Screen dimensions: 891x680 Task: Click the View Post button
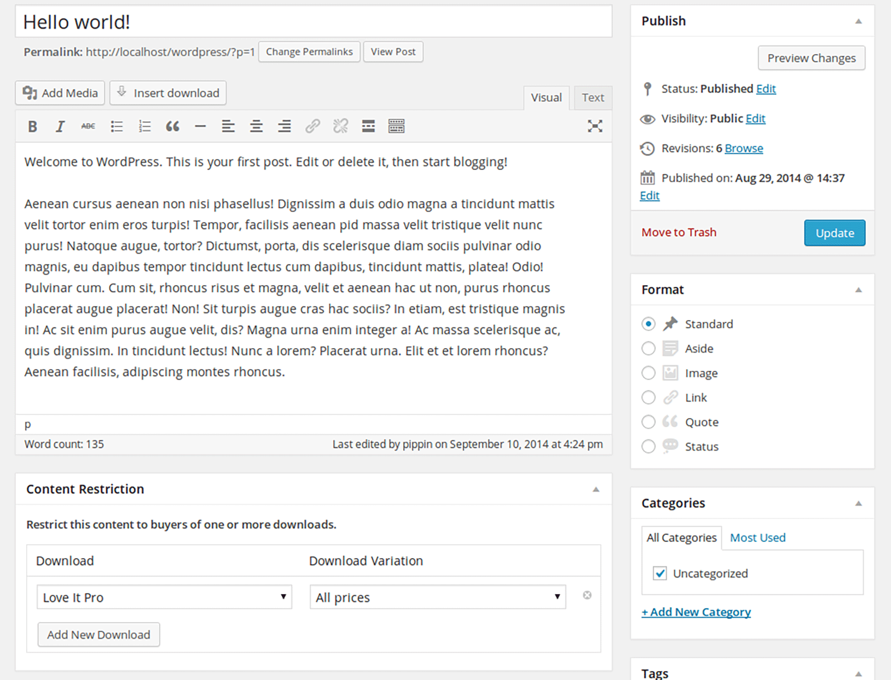(x=393, y=52)
